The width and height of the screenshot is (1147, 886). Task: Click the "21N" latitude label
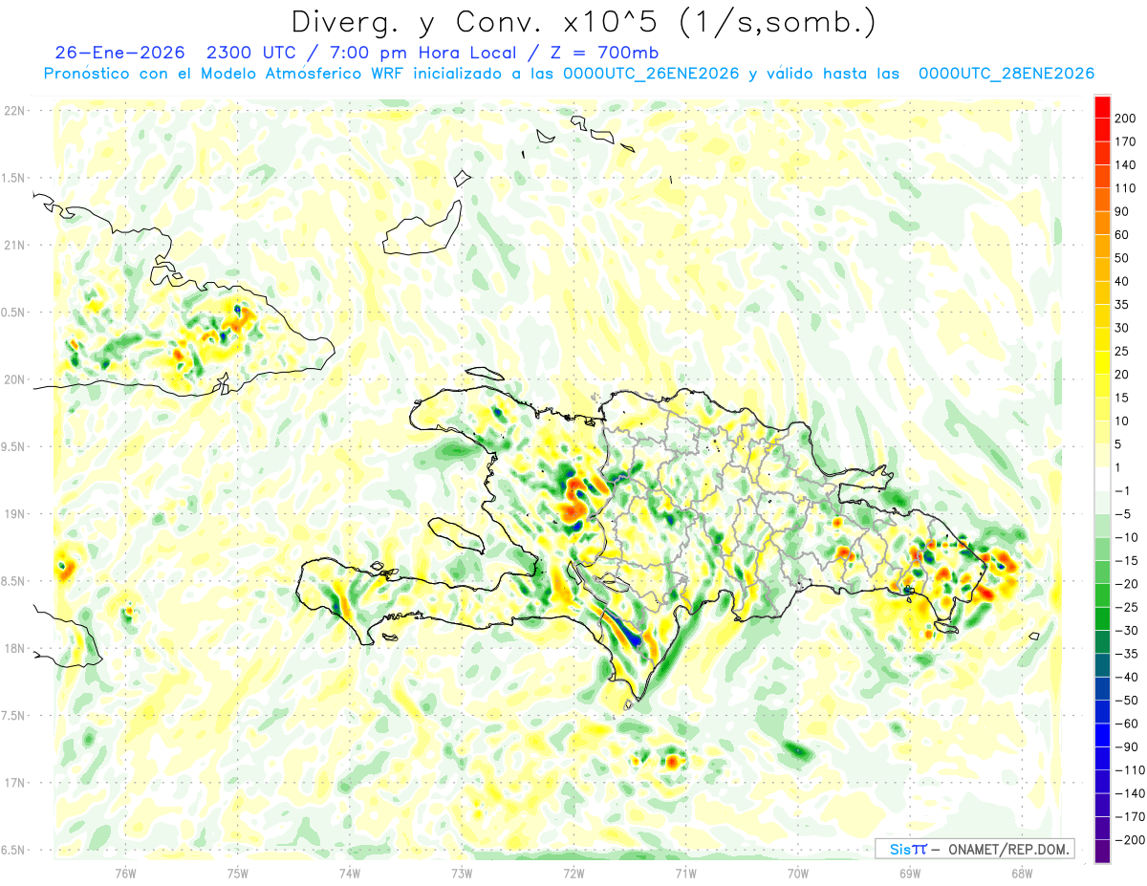14,245
